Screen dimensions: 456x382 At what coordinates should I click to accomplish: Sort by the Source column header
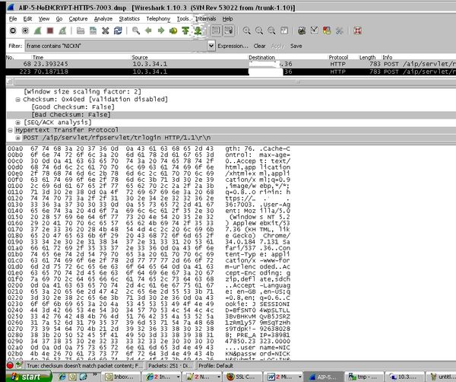(140, 57)
